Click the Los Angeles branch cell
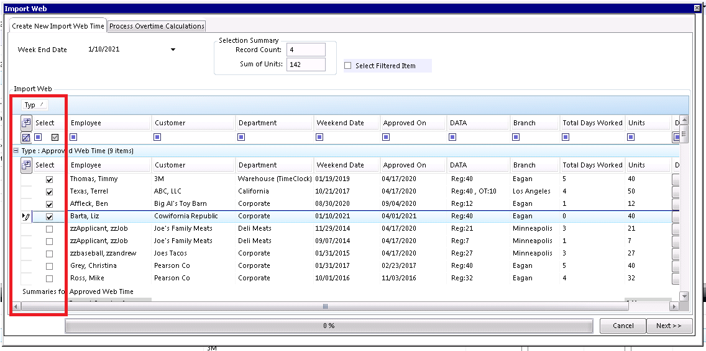 (534, 192)
